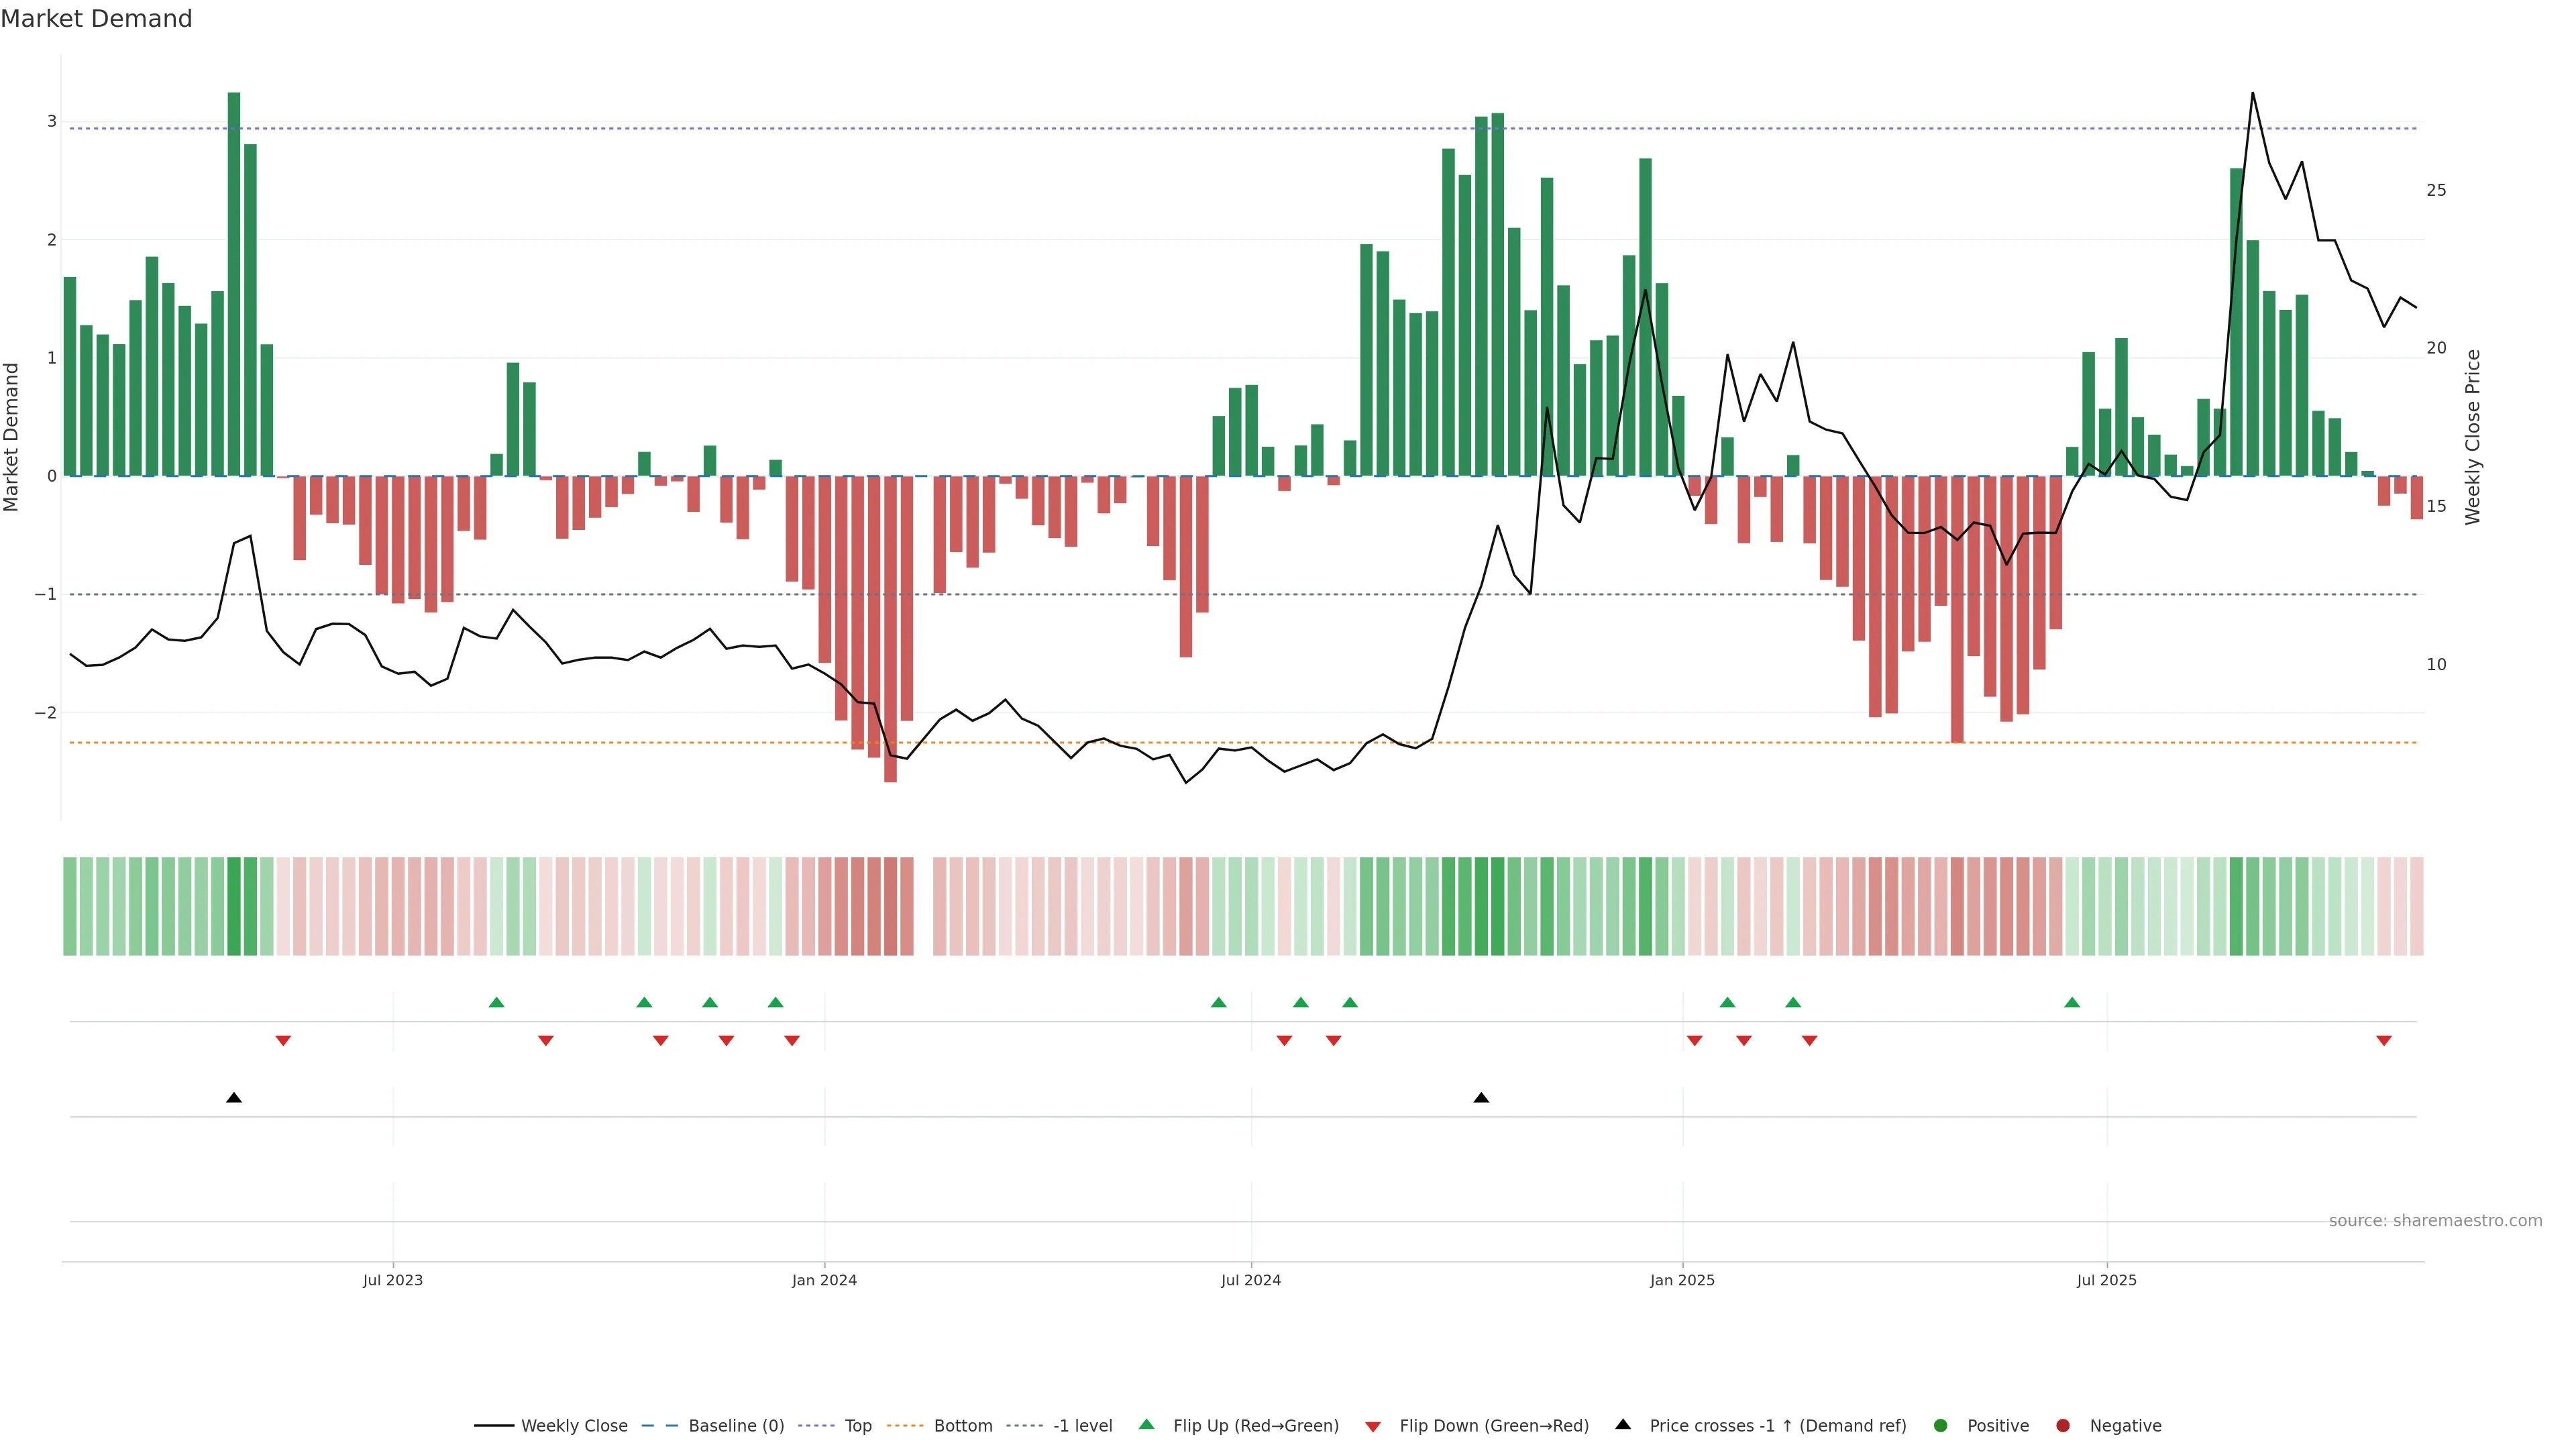Viewport: 2576px width, 1449px height.
Task: Select the first black price-cross marker before Jul 2023
Action: [x=234, y=1098]
